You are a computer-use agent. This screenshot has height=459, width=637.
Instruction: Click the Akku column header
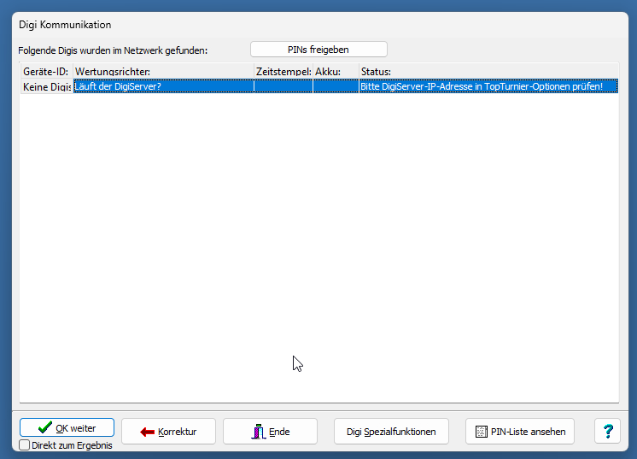[x=335, y=72]
